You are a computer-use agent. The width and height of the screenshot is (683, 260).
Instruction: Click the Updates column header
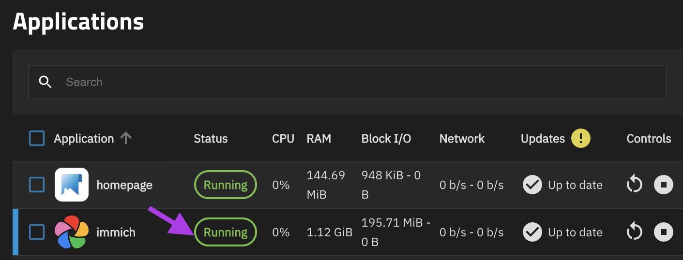[543, 139]
